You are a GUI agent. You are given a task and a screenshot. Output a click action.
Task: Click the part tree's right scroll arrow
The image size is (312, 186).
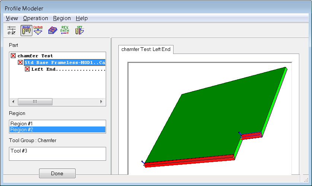click(x=101, y=102)
